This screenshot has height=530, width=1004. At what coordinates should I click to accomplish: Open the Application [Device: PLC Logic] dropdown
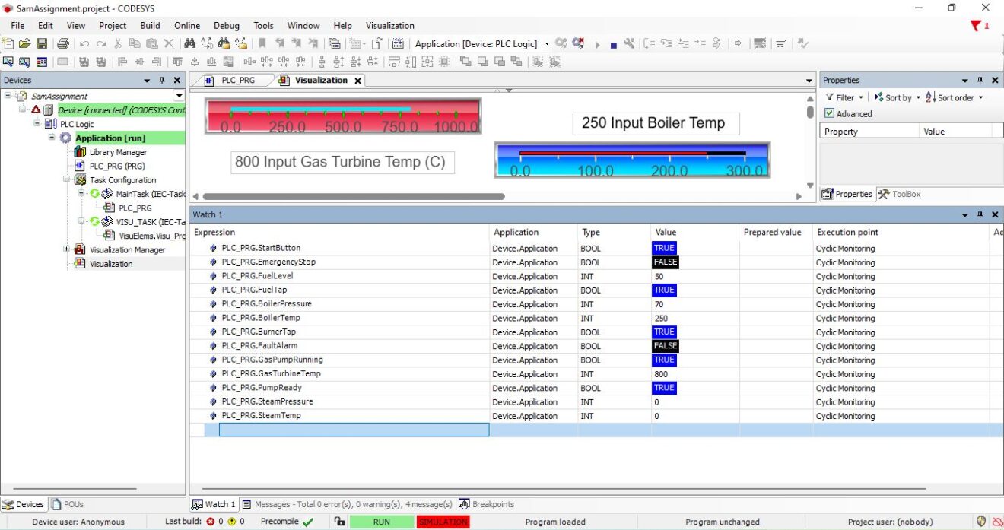(x=545, y=43)
